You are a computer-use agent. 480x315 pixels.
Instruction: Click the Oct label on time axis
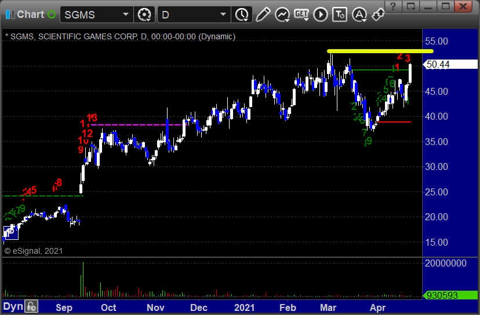coord(108,307)
